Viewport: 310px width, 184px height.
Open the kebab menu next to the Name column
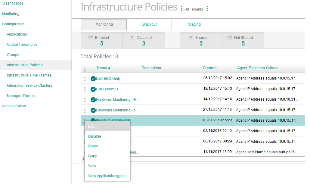[85, 68]
